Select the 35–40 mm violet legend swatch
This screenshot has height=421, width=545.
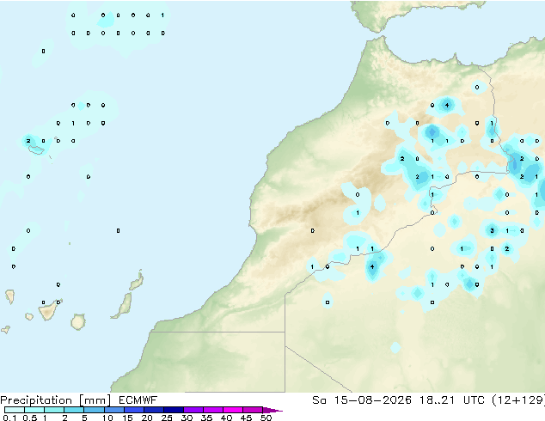(x=212, y=410)
